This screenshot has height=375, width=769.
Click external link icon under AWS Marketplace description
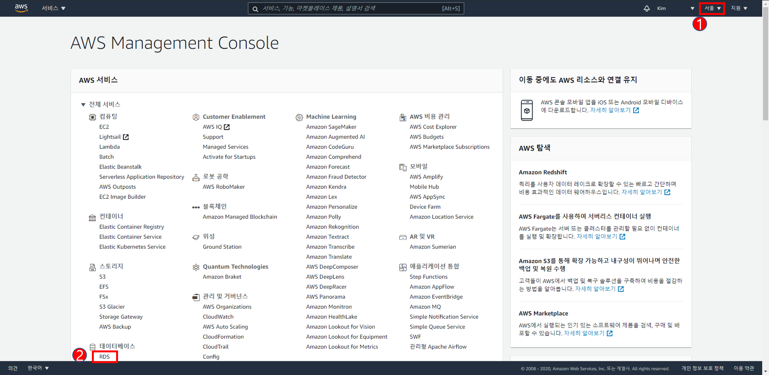click(610, 334)
